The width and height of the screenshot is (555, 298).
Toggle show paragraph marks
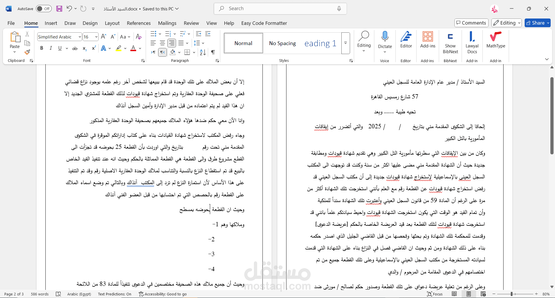point(213,52)
